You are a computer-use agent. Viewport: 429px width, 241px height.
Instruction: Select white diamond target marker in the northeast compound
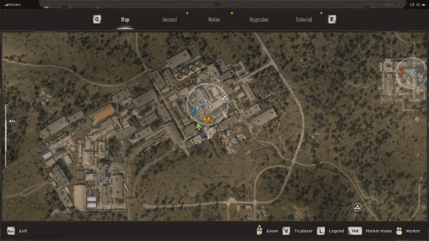pyautogui.click(x=412, y=72)
